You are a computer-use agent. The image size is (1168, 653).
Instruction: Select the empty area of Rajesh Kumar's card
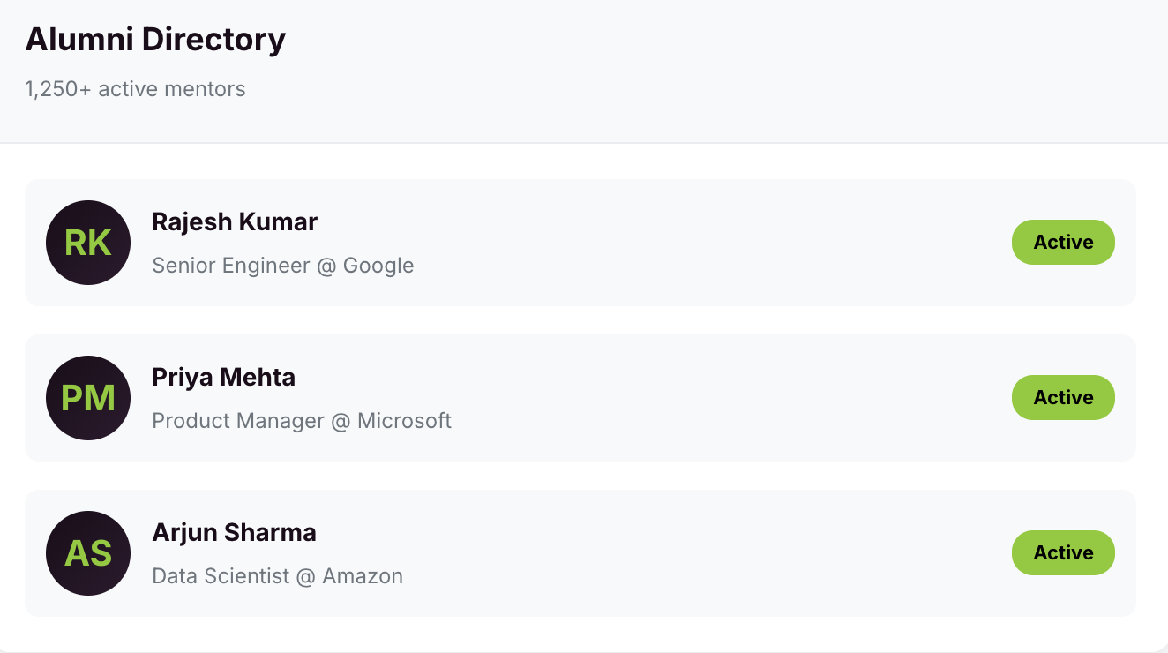(706, 243)
